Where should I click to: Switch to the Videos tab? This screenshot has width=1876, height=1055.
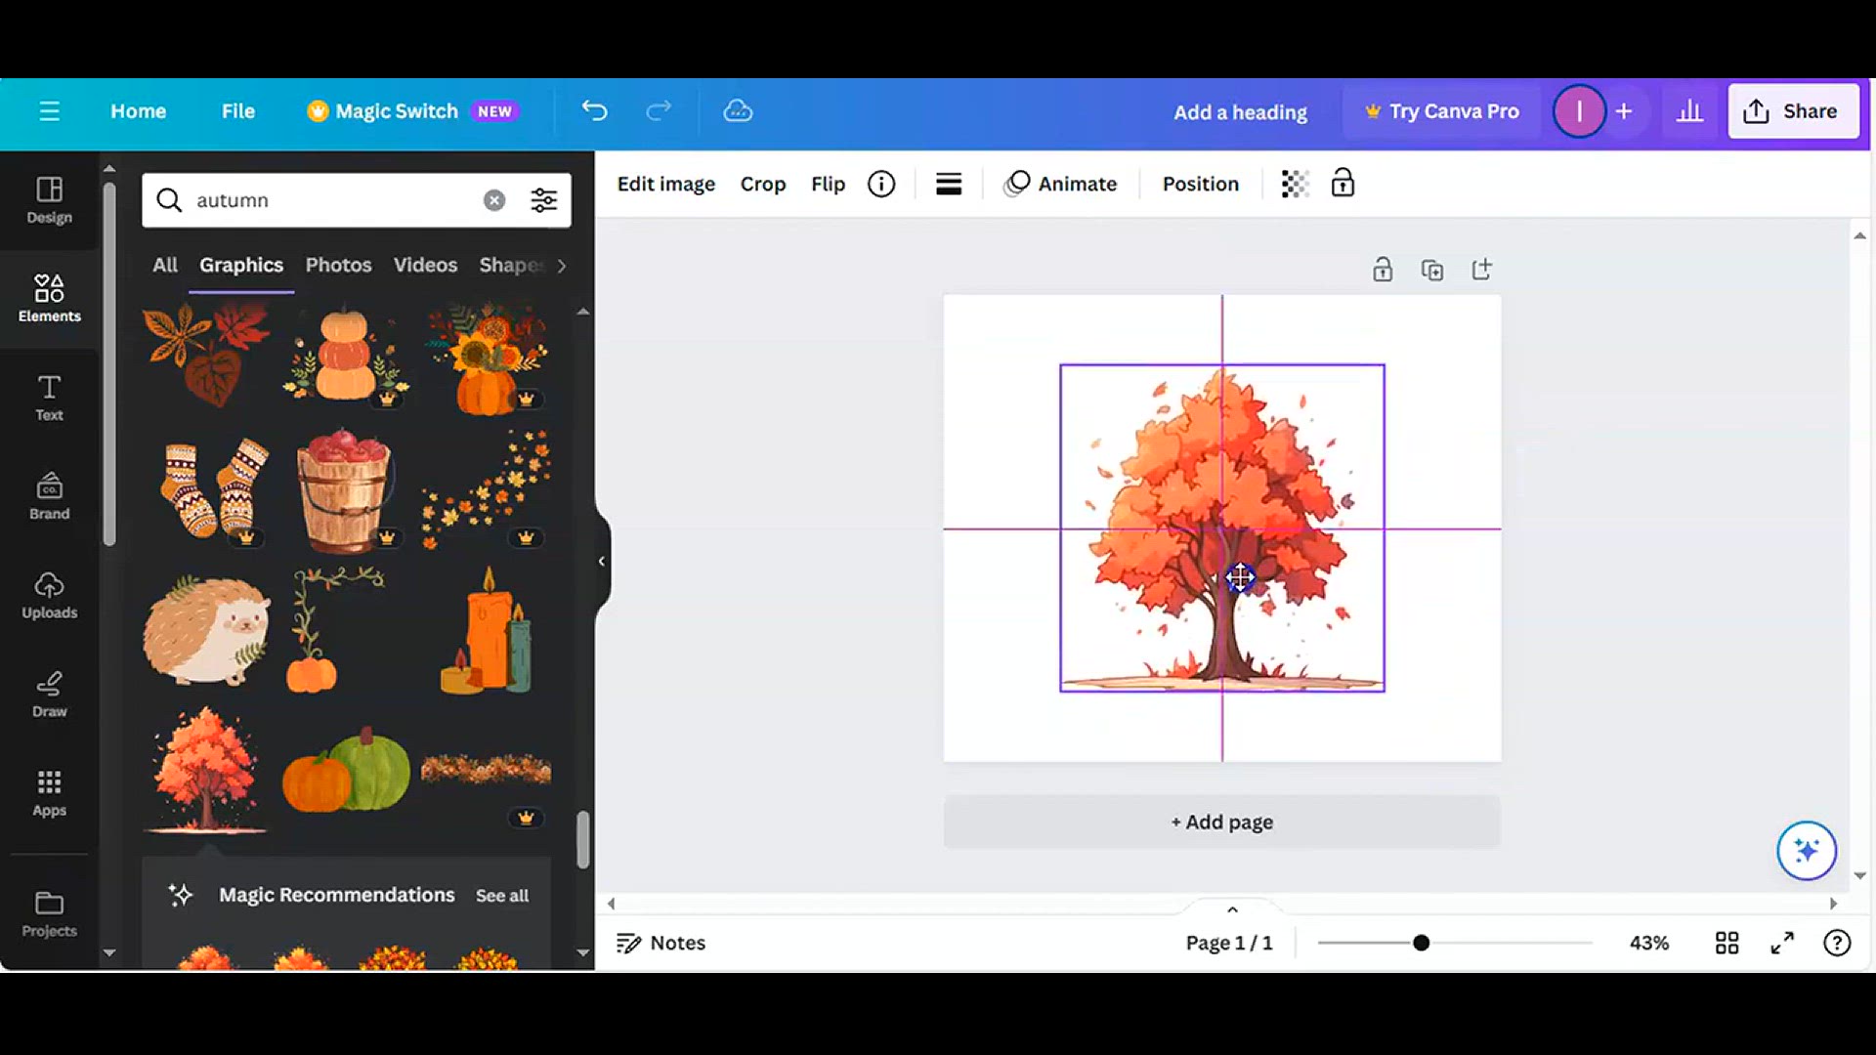point(425,265)
